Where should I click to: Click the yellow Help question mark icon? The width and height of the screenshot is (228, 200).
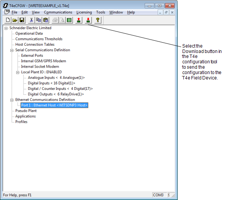click(x=98, y=20)
